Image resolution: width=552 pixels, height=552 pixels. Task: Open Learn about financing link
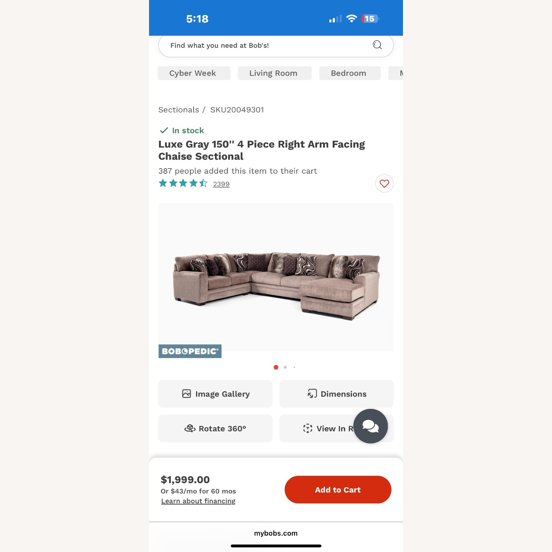coord(198,501)
